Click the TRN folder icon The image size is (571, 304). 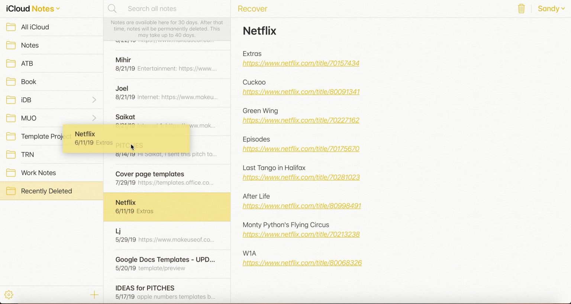point(11,154)
